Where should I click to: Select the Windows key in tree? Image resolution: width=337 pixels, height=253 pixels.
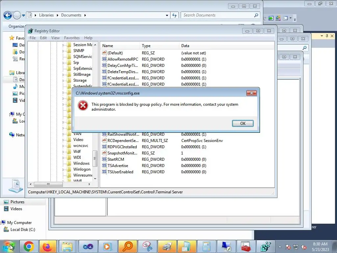point(81,163)
